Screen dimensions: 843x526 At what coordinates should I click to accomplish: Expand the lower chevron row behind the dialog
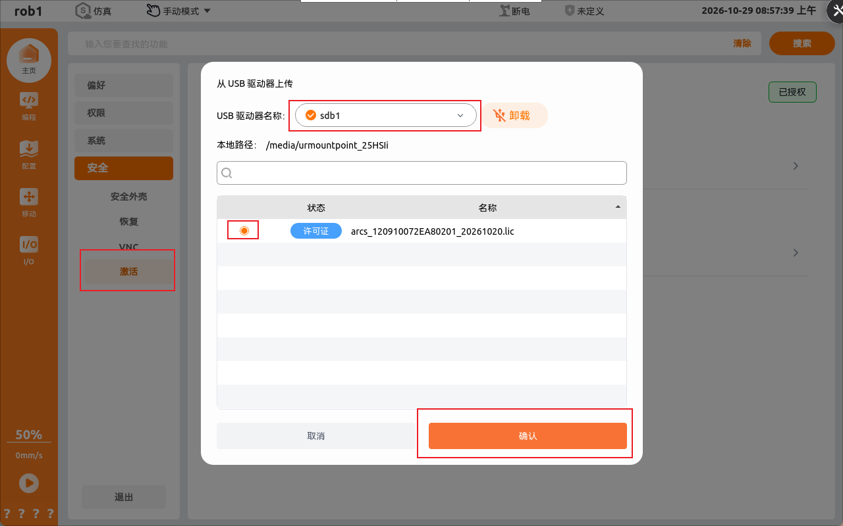point(796,252)
